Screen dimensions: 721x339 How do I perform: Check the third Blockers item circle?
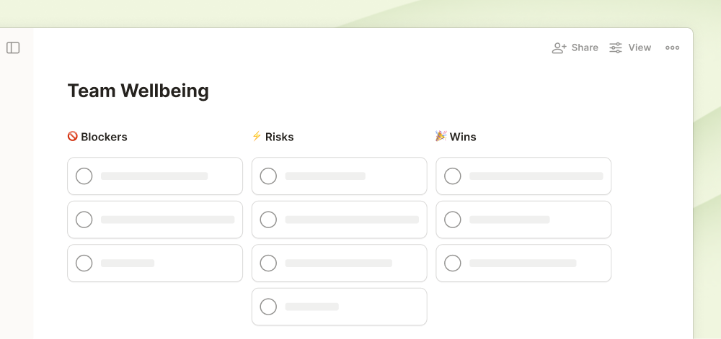pos(84,263)
